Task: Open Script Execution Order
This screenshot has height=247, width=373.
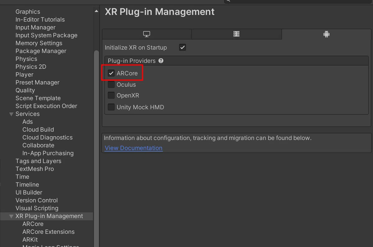Action: (x=46, y=106)
